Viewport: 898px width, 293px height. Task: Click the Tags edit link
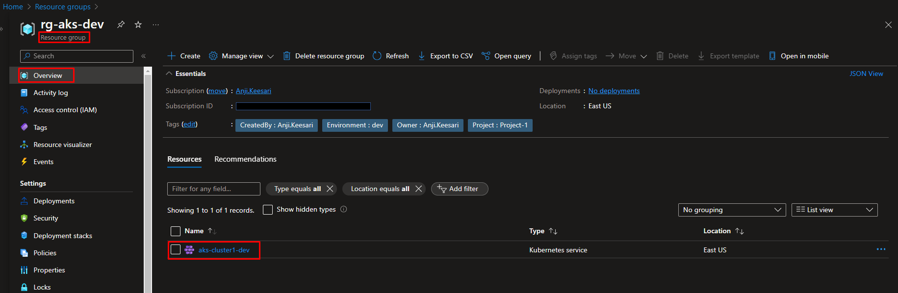point(189,124)
